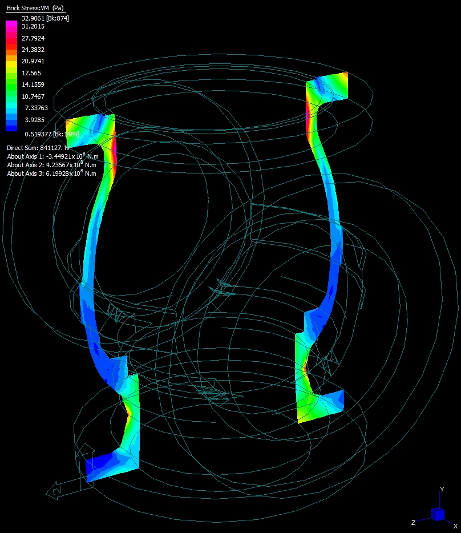This screenshot has width=461, height=533.
Task: Click the magenta band at the legend top
Action: click(x=11, y=25)
